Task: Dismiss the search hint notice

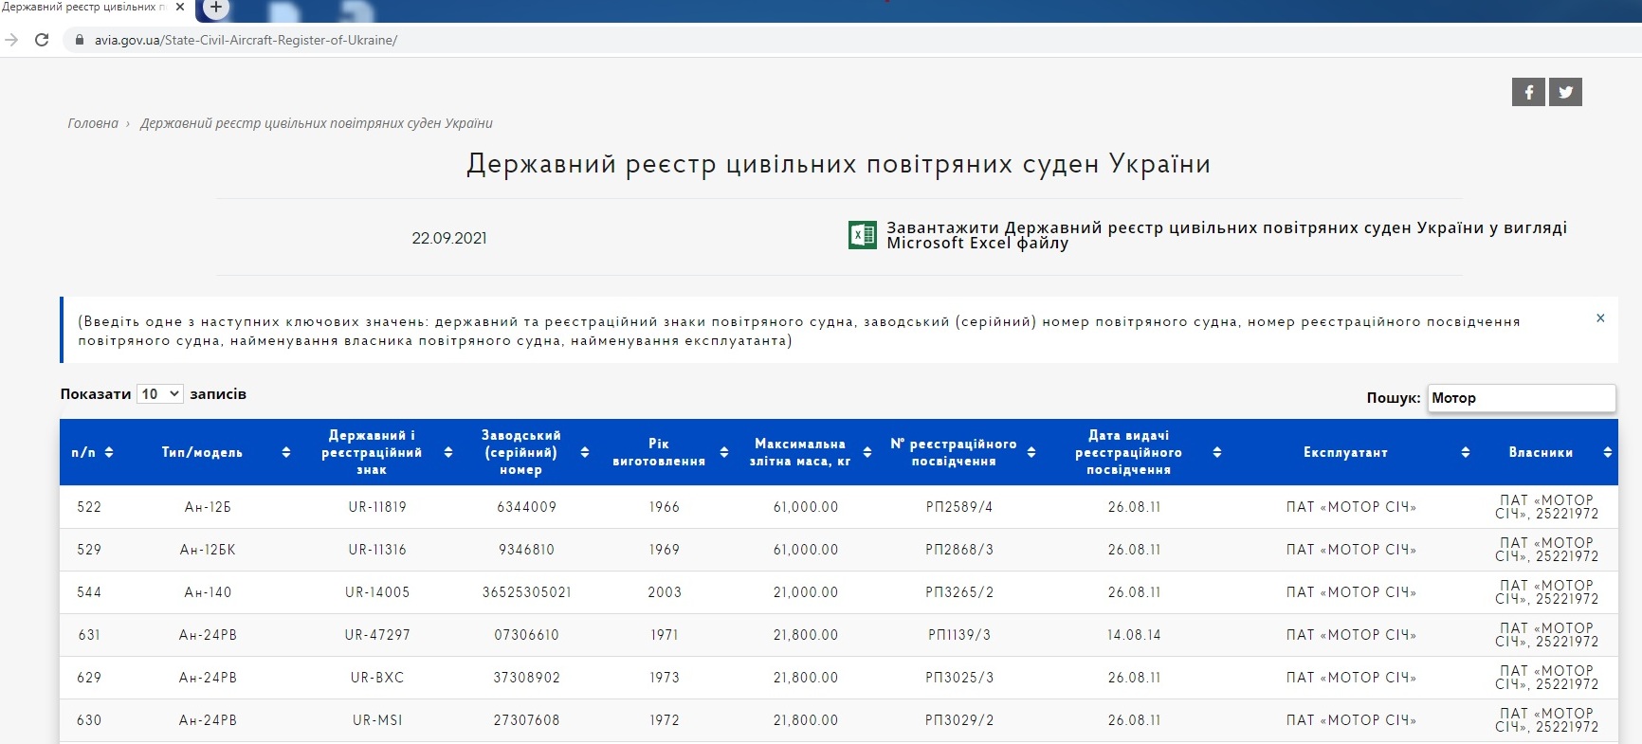Action: 1600,318
